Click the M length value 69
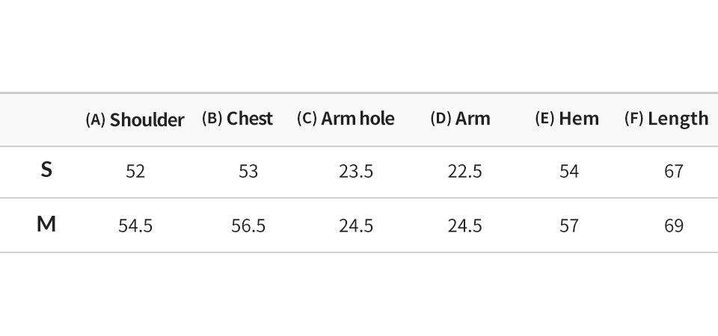The width and height of the screenshot is (718, 336). coord(674,225)
